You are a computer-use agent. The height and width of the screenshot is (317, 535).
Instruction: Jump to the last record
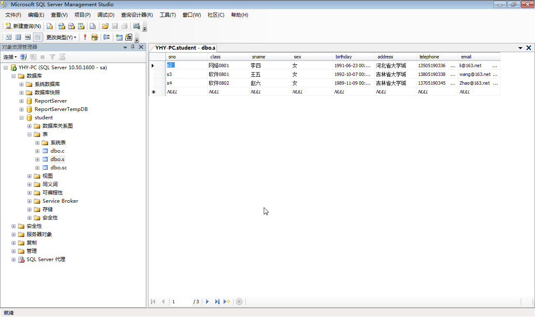coord(217,302)
